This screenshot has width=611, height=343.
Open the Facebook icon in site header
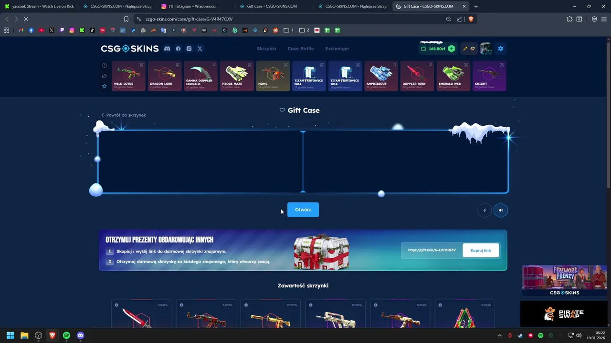click(x=178, y=49)
